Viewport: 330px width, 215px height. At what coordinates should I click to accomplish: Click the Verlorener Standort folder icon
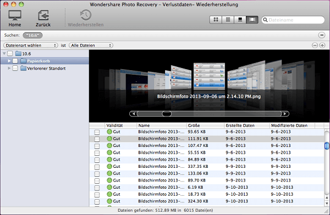click(x=23, y=68)
